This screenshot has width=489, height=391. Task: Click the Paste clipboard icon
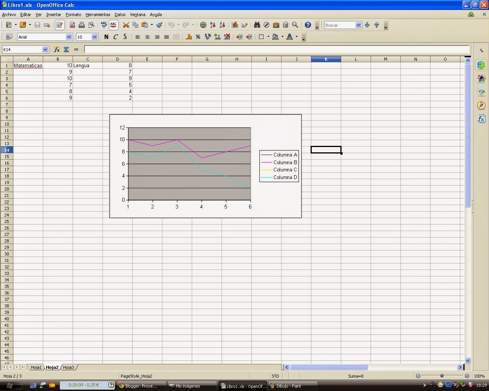tap(145, 25)
